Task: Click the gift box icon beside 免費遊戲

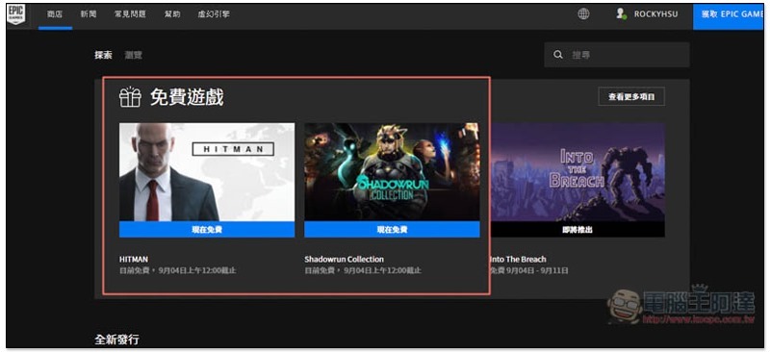Action: 130,97
